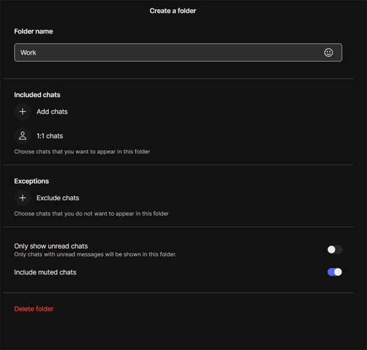Select the Exclude chats text label
The height and width of the screenshot is (350, 367).
pos(57,198)
